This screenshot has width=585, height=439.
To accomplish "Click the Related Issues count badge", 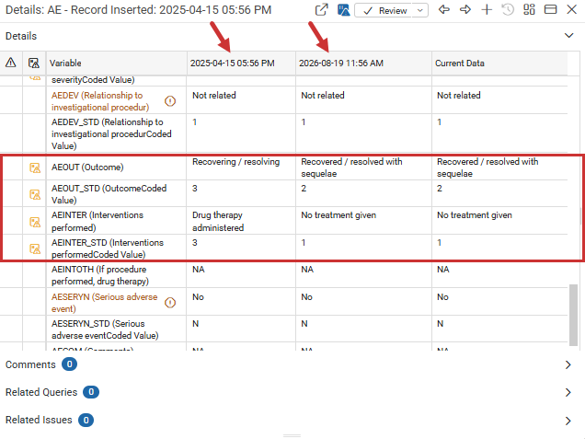I will coord(86,420).
